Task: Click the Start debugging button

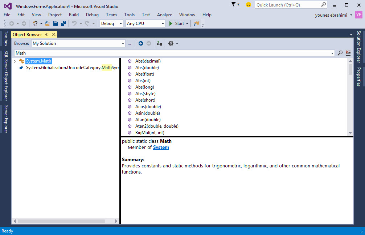Action: (176, 23)
